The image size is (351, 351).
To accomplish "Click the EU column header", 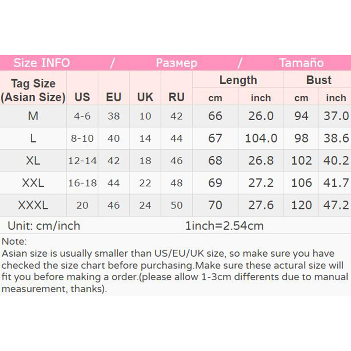I will pos(114,97).
